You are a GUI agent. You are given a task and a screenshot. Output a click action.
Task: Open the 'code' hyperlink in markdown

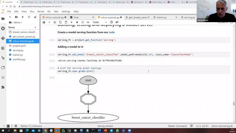[112, 32]
